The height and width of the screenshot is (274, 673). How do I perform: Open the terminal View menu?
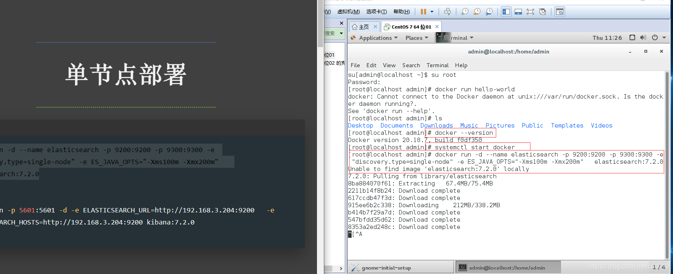coord(389,65)
